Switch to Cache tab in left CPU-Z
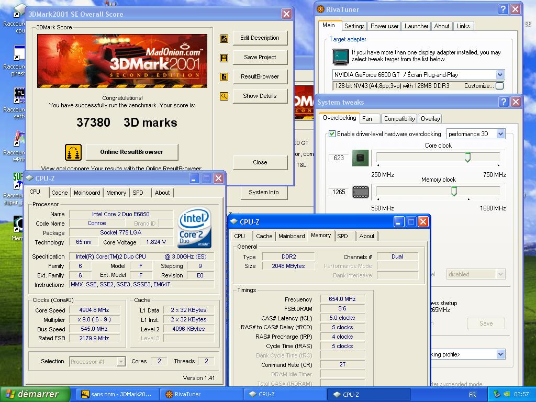 click(x=60, y=193)
